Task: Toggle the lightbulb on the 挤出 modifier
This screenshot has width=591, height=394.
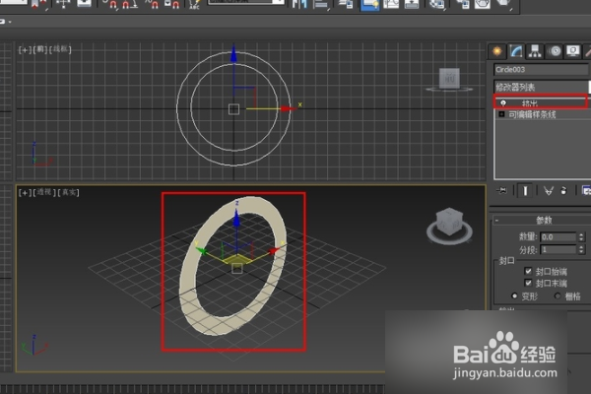Action: click(502, 102)
